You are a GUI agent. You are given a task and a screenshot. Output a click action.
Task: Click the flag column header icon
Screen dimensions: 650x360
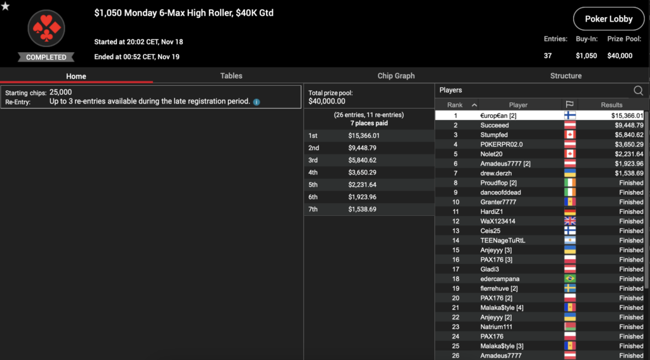pos(569,105)
